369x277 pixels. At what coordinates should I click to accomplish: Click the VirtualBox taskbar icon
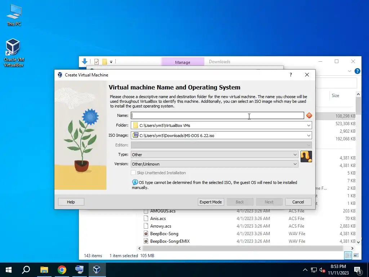point(97,270)
